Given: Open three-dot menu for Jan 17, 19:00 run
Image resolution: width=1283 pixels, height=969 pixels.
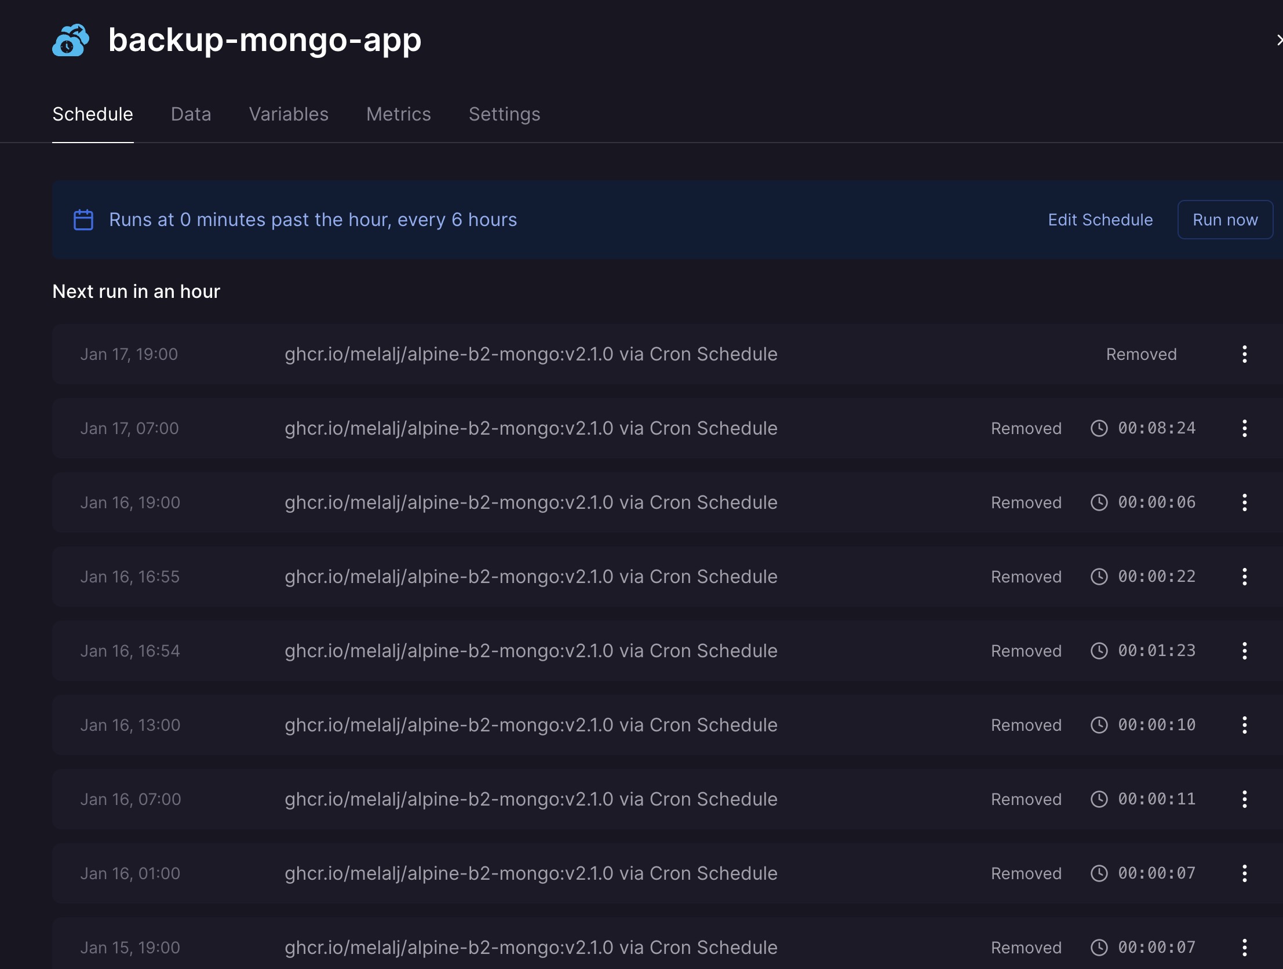Looking at the screenshot, I should (x=1244, y=354).
